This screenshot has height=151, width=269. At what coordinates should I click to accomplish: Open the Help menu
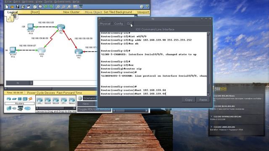(76, 2)
